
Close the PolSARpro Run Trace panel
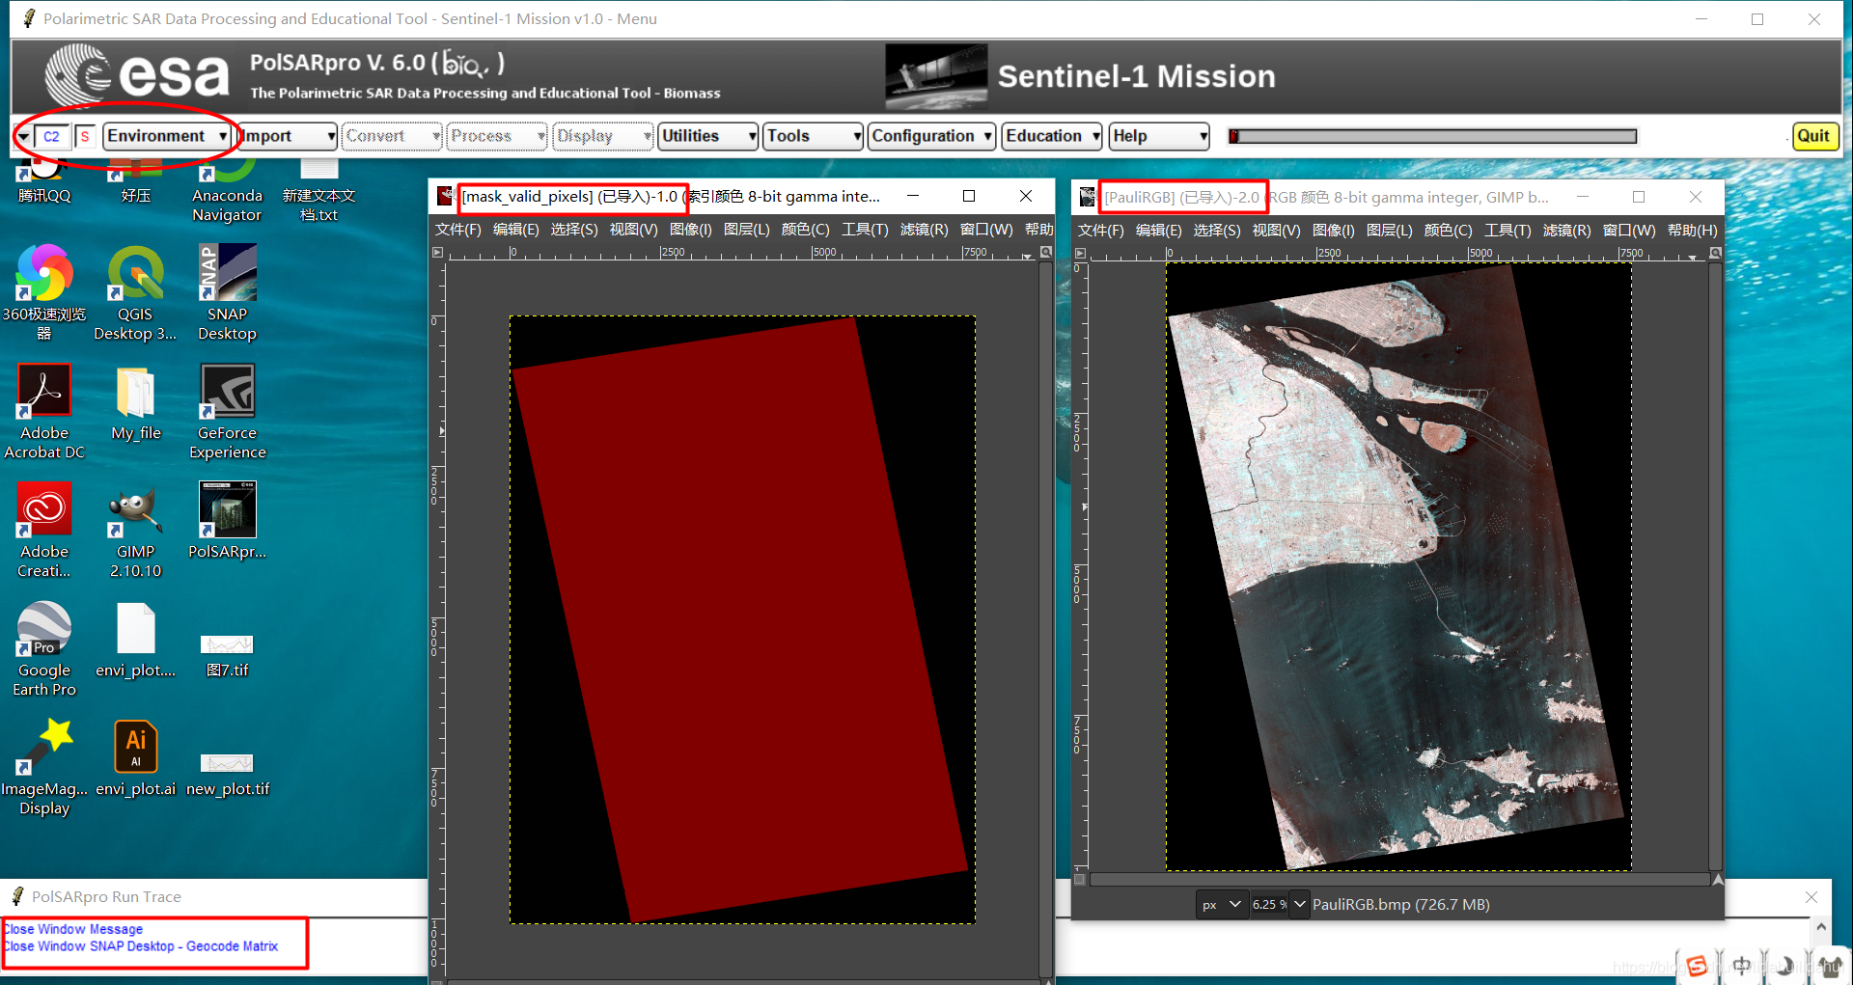tap(1811, 897)
